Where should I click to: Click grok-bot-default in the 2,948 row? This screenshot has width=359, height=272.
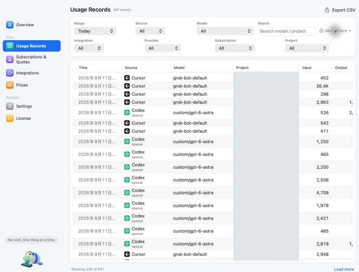point(190,254)
